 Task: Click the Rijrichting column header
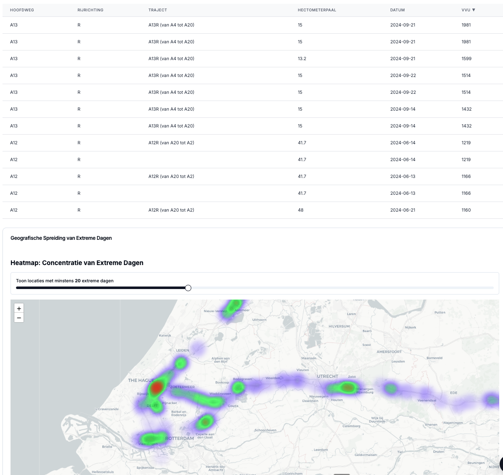coord(90,10)
